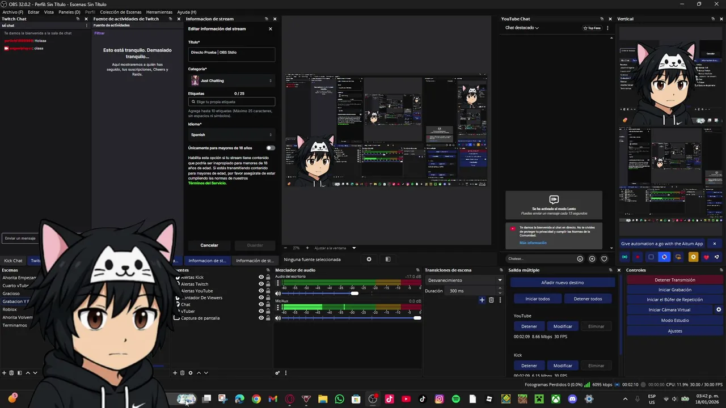Screen dimensions: 726x408
Task: Open emoji picker in YouTube chat
Action: pyautogui.click(x=580, y=259)
